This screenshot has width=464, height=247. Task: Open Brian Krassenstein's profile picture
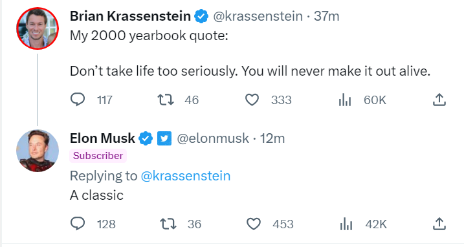pos(38,28)
